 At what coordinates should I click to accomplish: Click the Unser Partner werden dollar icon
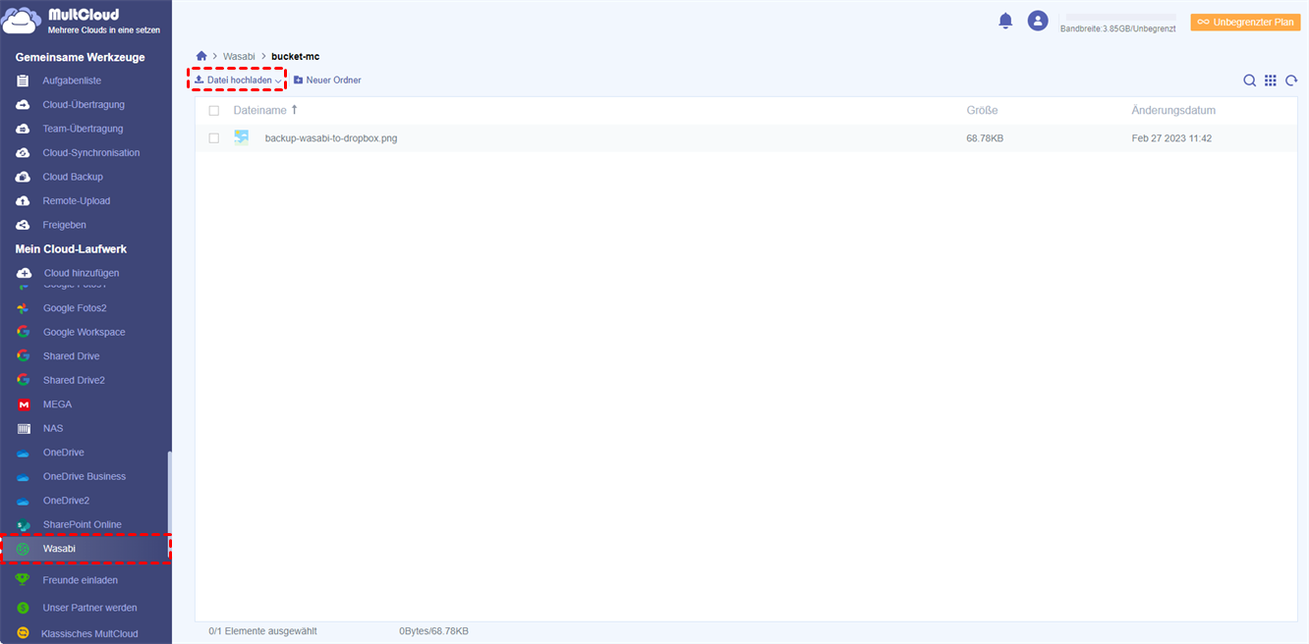(23, 608)
